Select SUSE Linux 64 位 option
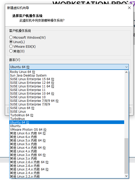This screenshot has height=182, width=135. pyautogui.click(x=67, y=108)
